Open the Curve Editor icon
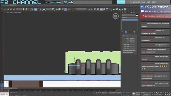This screenshot has width=171, height=96. click(x=104, y=10)
